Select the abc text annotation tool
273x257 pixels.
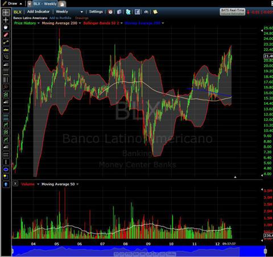[x=6, y=50]
